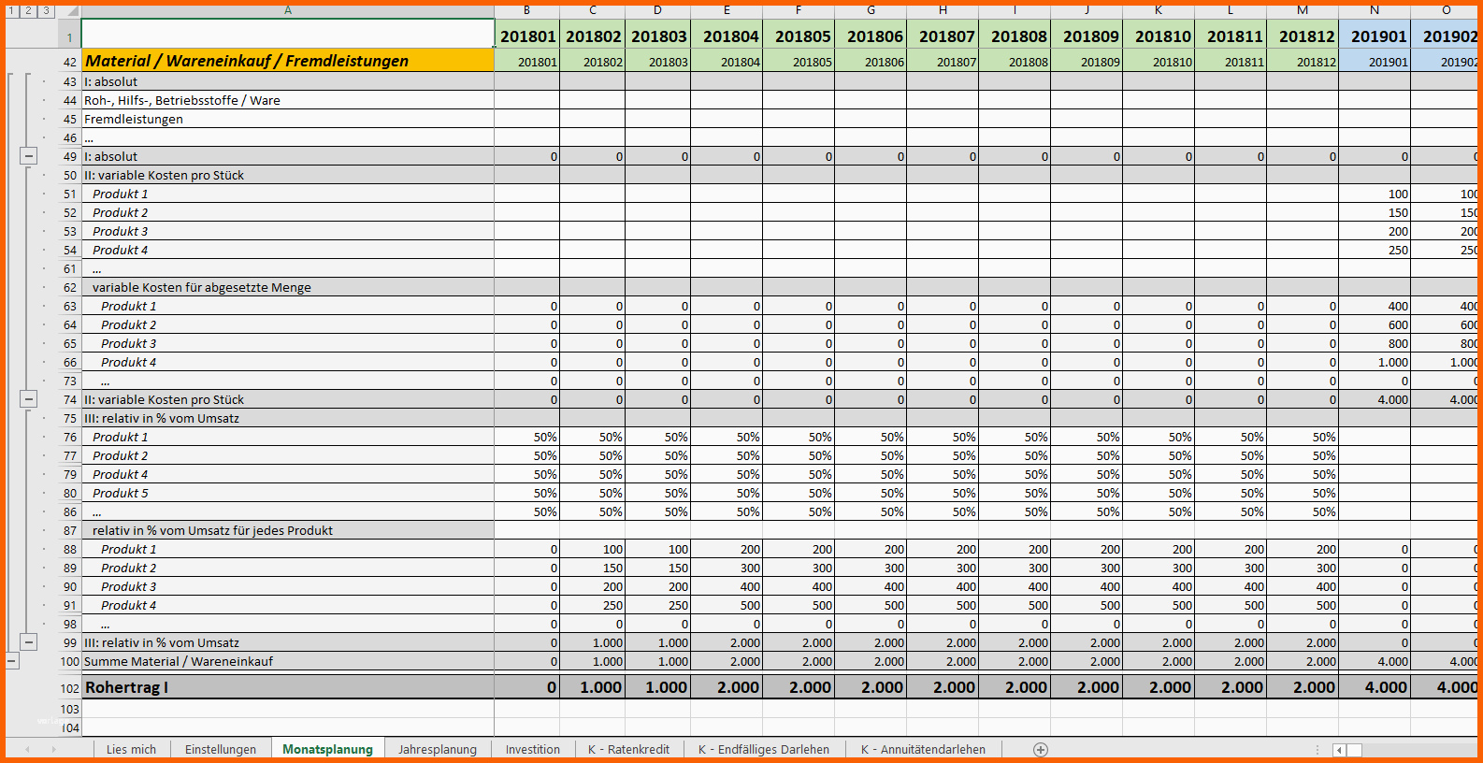The height and width of the screenshot is (763, 1483).
Task: Collapse the group at row 49
Action: click(x=29, y=156)
